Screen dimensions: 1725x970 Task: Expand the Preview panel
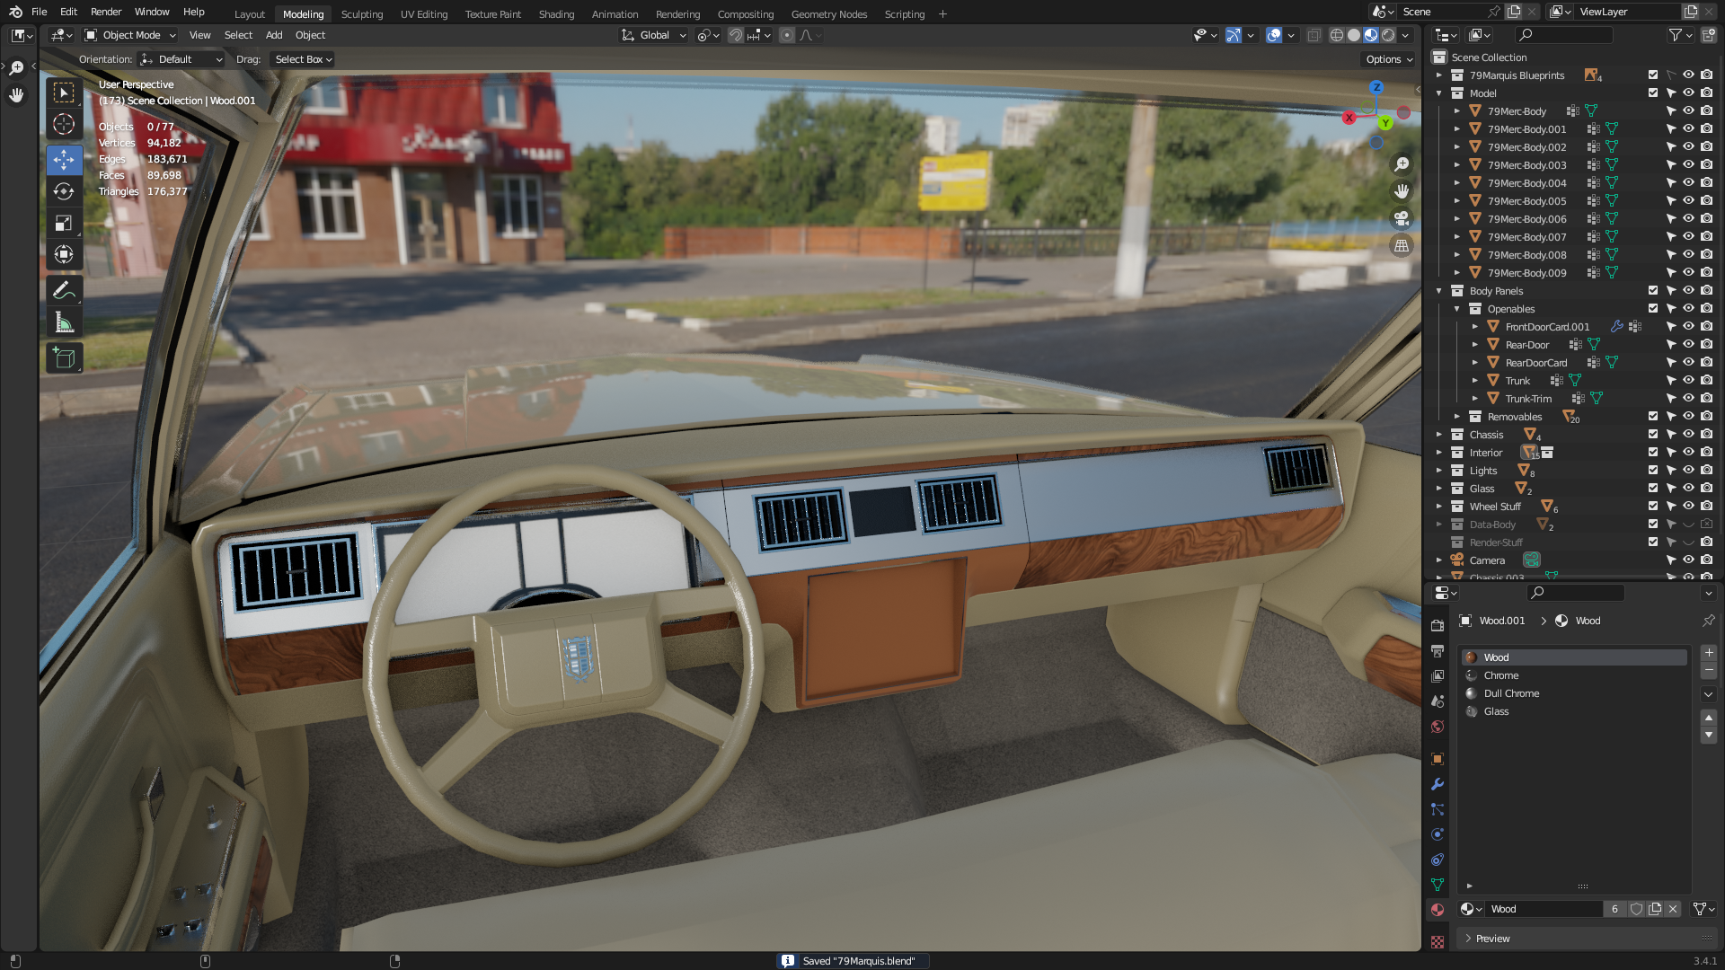point(1492,939)
